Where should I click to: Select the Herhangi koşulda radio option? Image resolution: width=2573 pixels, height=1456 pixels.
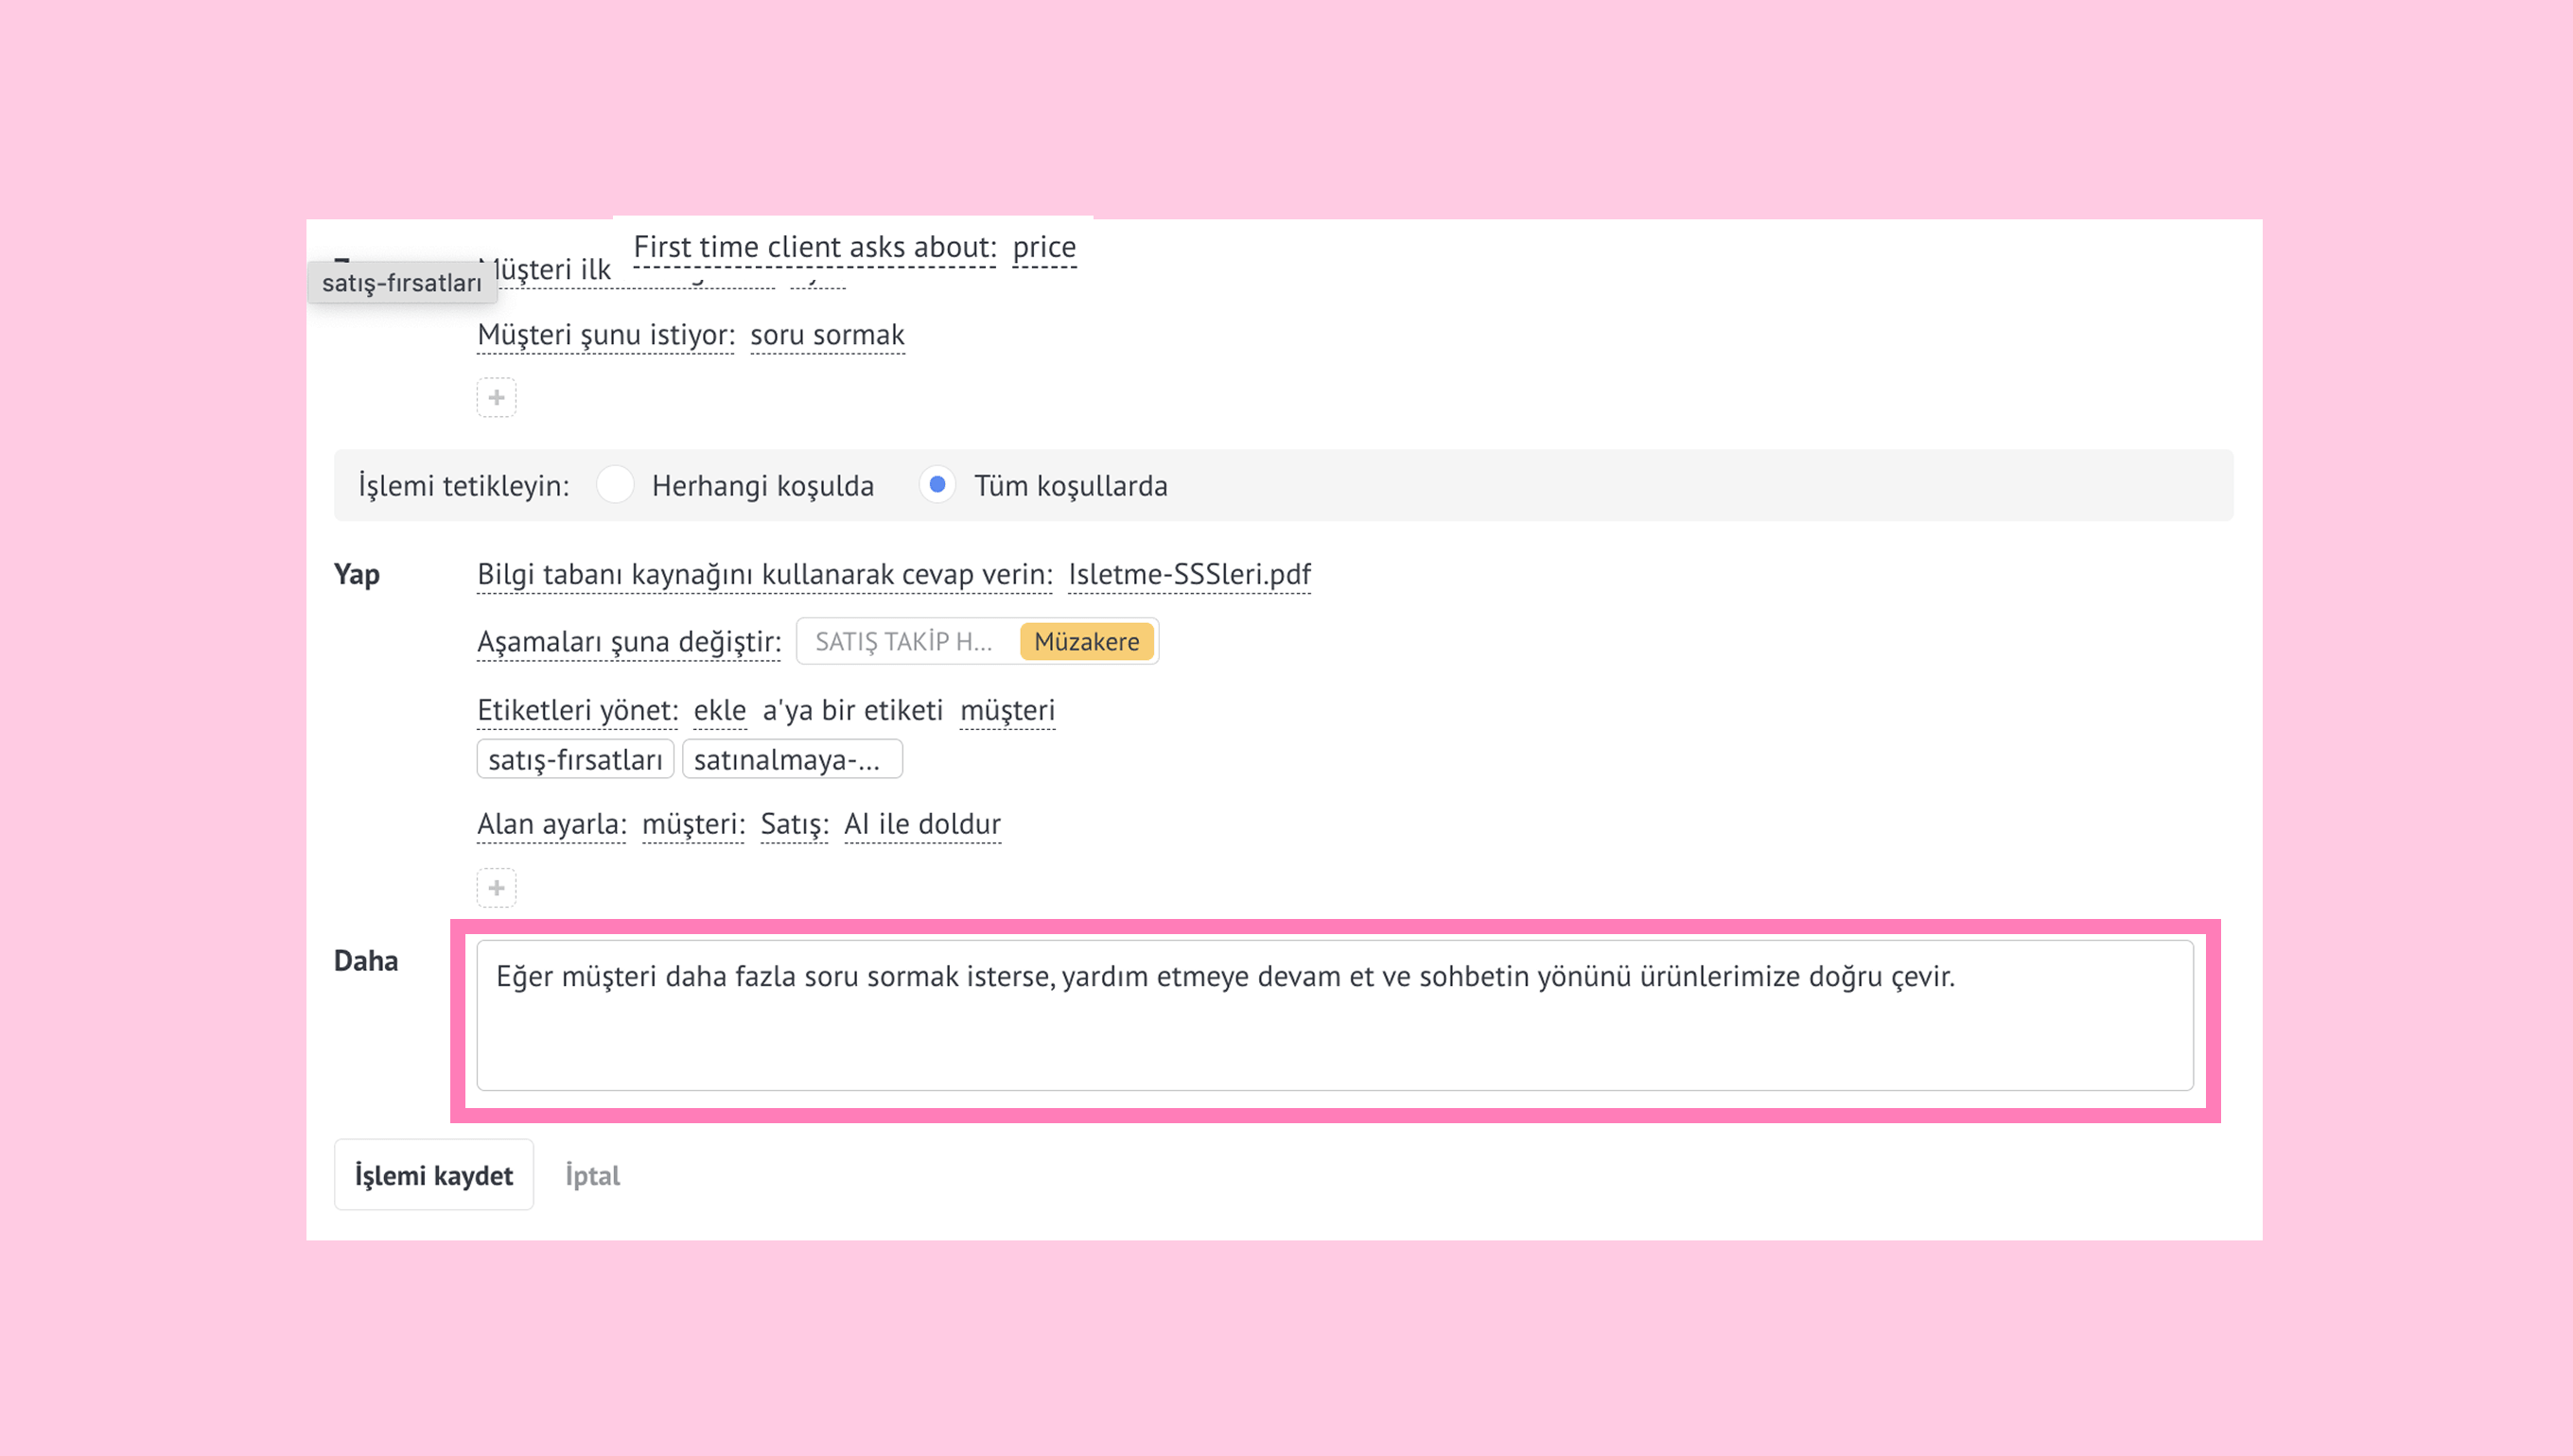(615, 485)
